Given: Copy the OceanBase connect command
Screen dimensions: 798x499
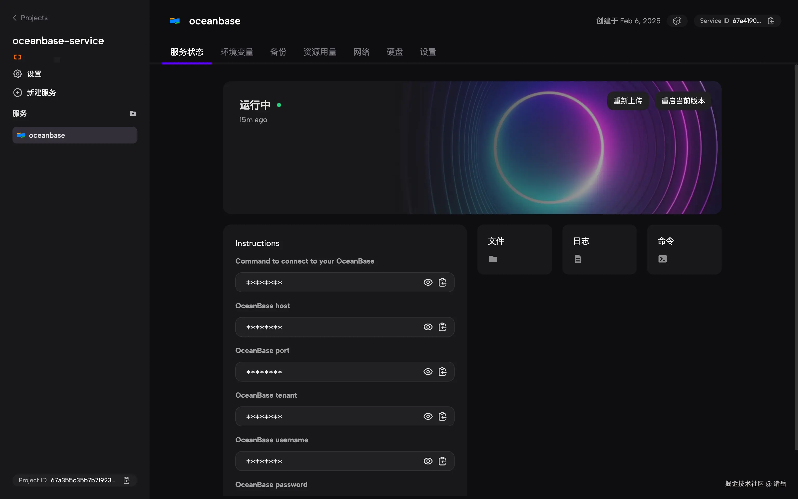Looking at the screenshot, I should [x=443, y=283].
